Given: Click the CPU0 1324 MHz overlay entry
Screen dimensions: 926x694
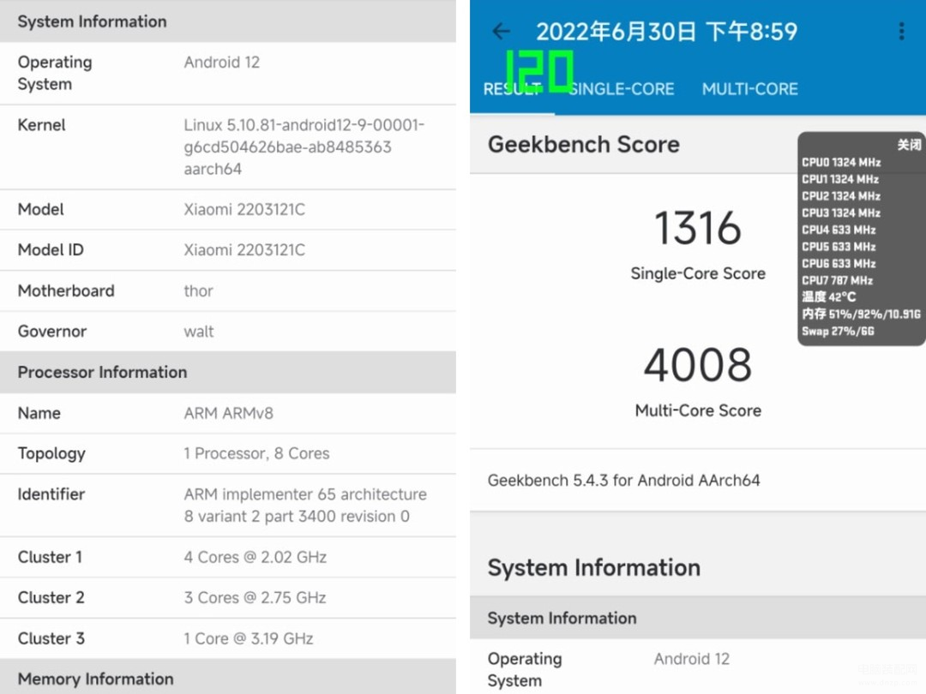Looking at the screenshot, I should coord(841,162).
